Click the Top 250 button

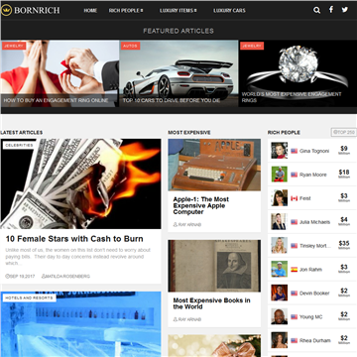coord(344,132)
